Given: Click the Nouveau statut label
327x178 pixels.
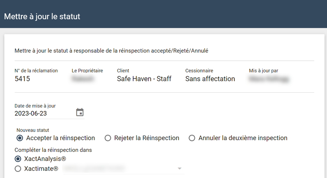Looking at the screenshot, I should tap(33, 130).
